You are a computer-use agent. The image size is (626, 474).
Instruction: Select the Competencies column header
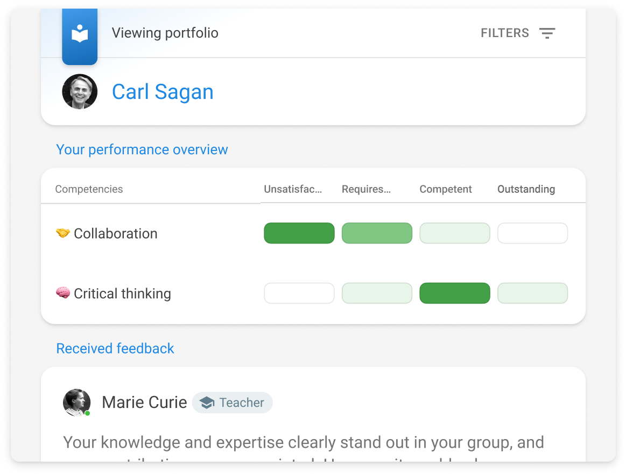[x=89, y=189]
